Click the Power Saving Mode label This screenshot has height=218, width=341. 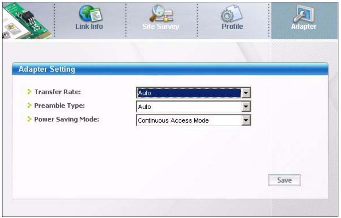click(66, 119)
